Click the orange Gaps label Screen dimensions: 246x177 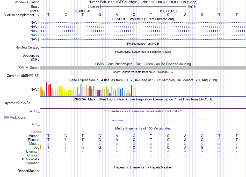click(35, 132)
